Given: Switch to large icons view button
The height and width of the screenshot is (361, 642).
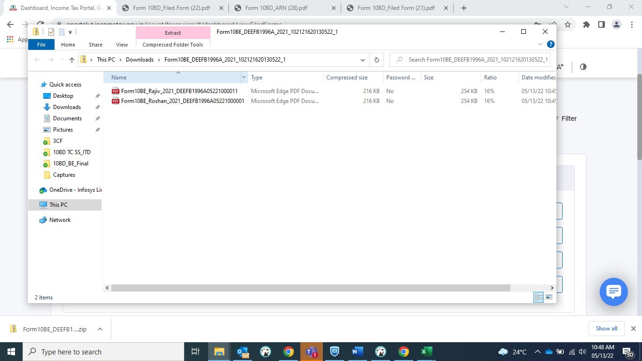Looking at the screenshot, I should coord(548,297).
